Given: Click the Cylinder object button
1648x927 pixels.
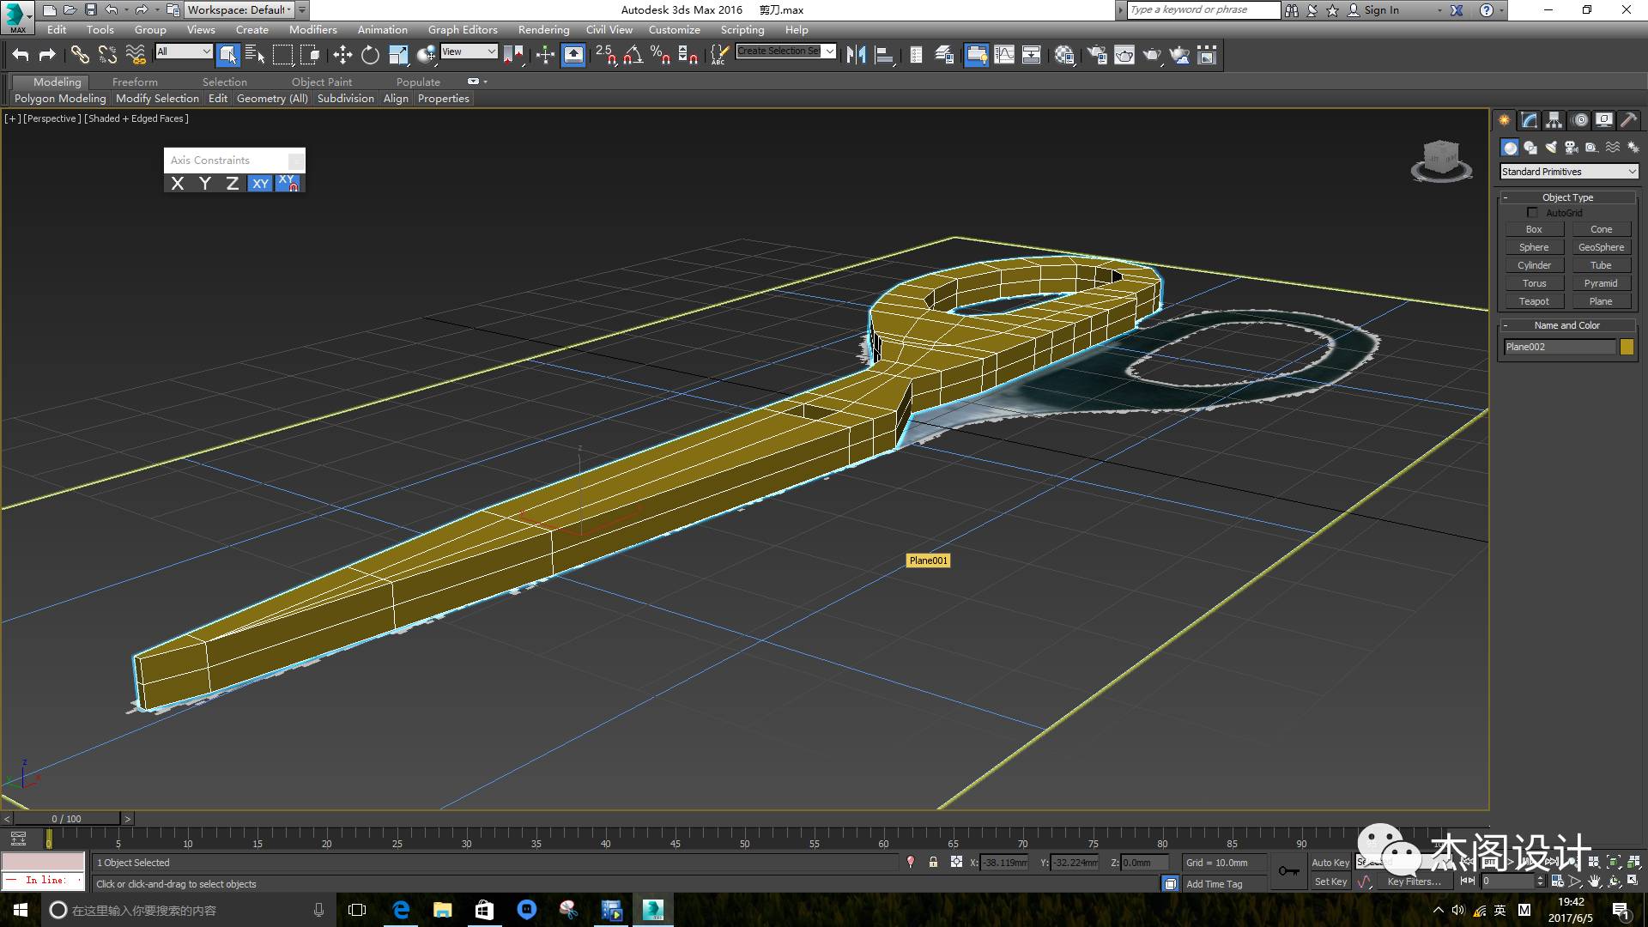Looking at the screenshot, I should point(1534,265).
